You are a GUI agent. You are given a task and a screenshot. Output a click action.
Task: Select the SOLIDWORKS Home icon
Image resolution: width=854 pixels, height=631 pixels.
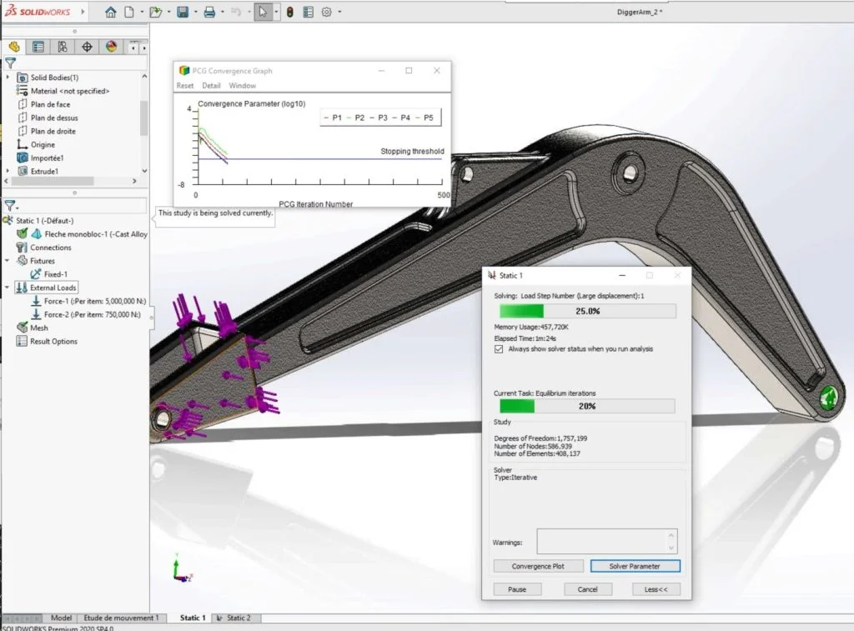click(113, 13)
